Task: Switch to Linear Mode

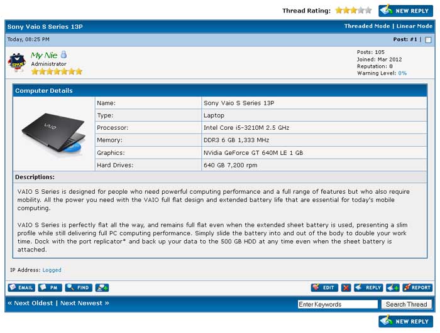Action: click(x=414, y=26)
